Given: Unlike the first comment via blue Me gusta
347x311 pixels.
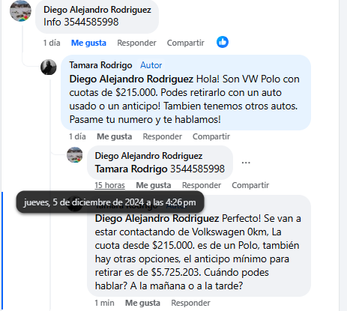Looking at the screenshot, I should click(x=88, y=43).
